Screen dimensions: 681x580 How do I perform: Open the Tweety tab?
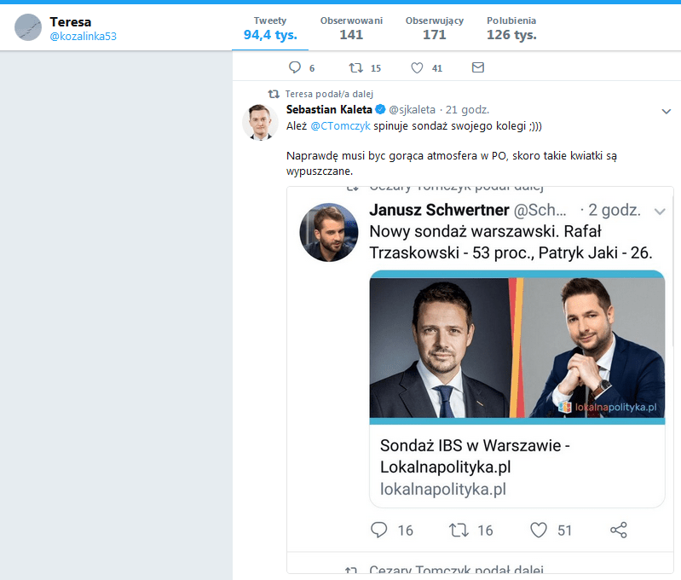point(270,27)
